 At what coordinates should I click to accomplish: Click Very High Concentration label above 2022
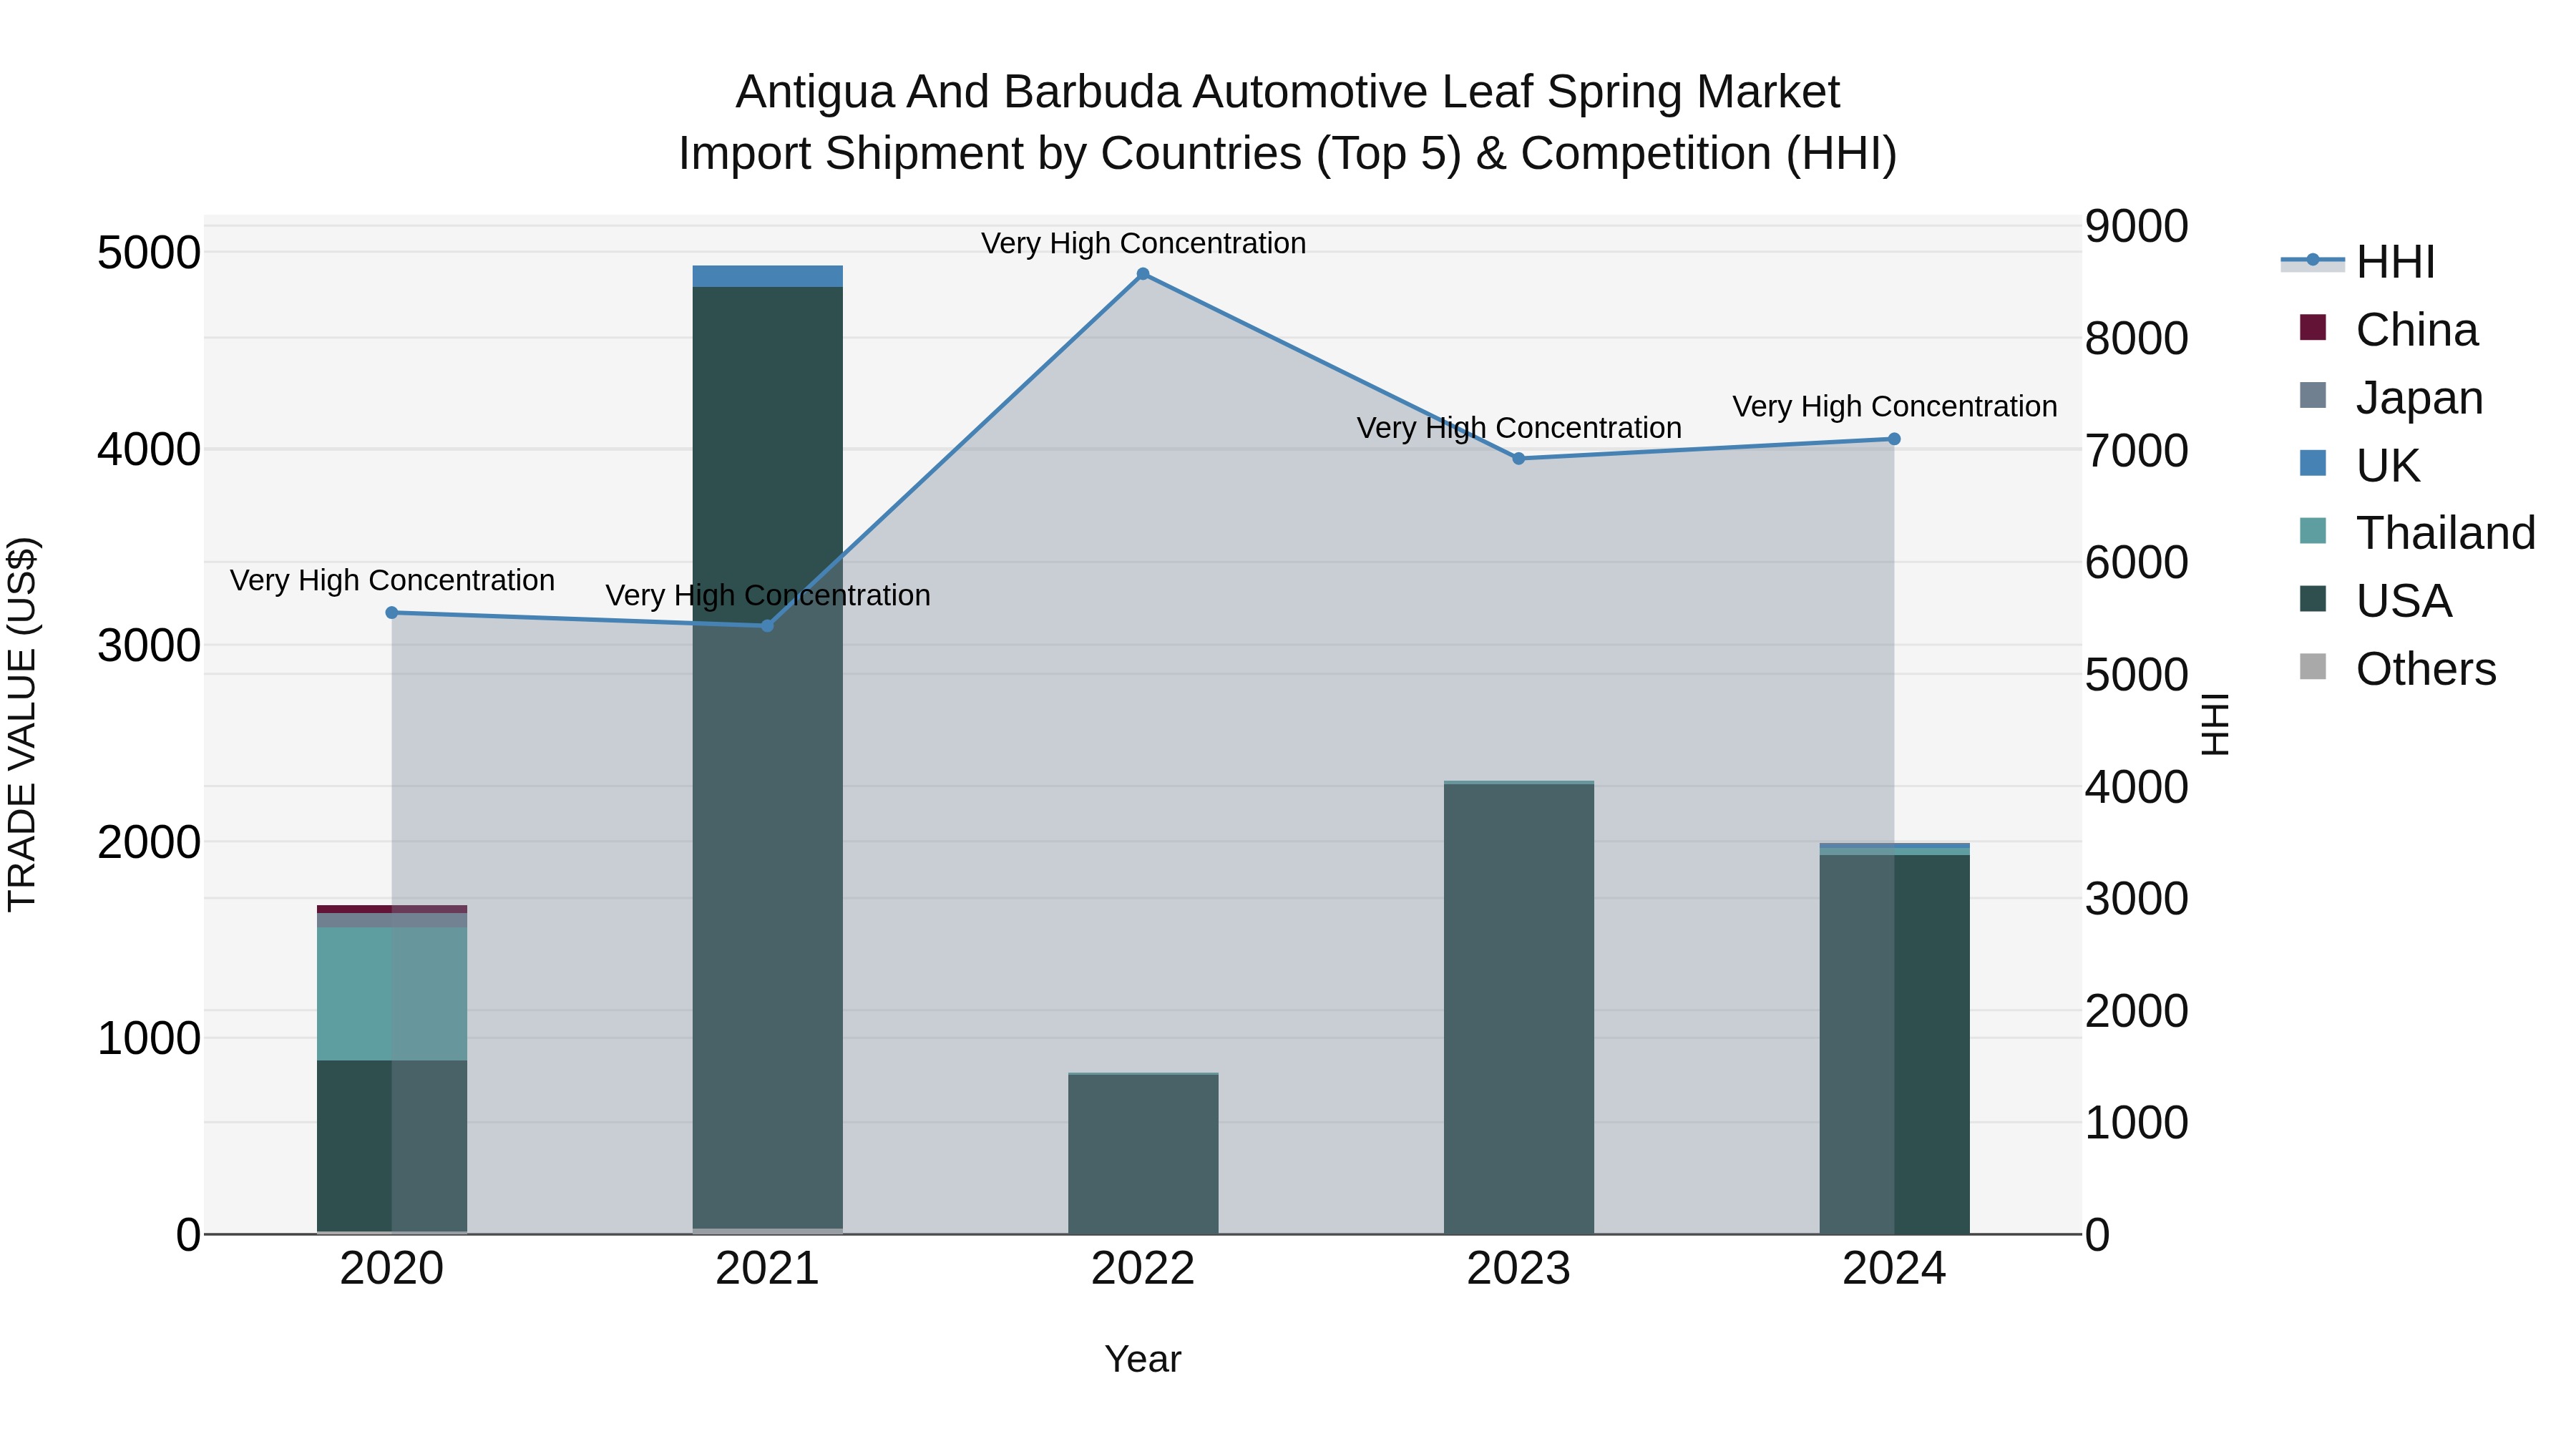(x=1143, y=243)
